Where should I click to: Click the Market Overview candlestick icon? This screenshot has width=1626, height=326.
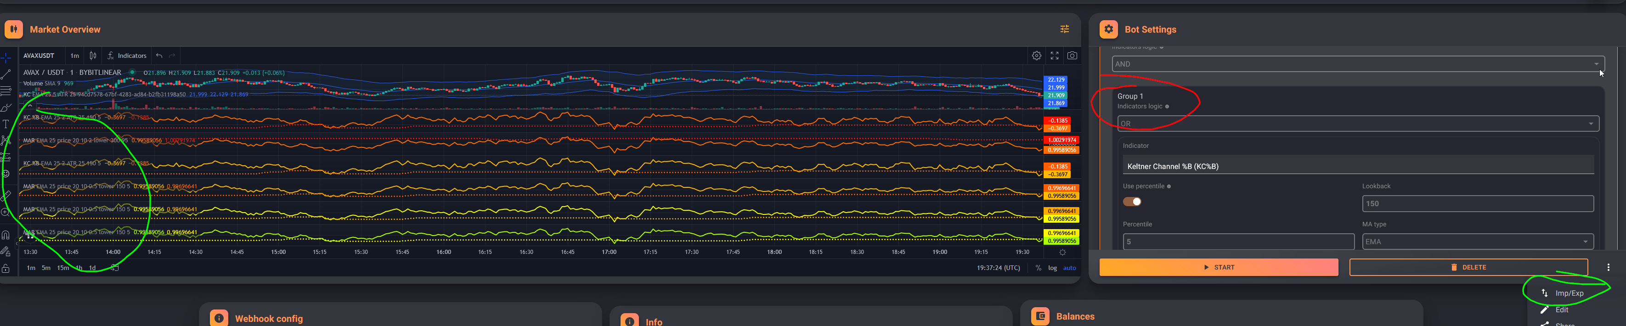tap(13, 29)
